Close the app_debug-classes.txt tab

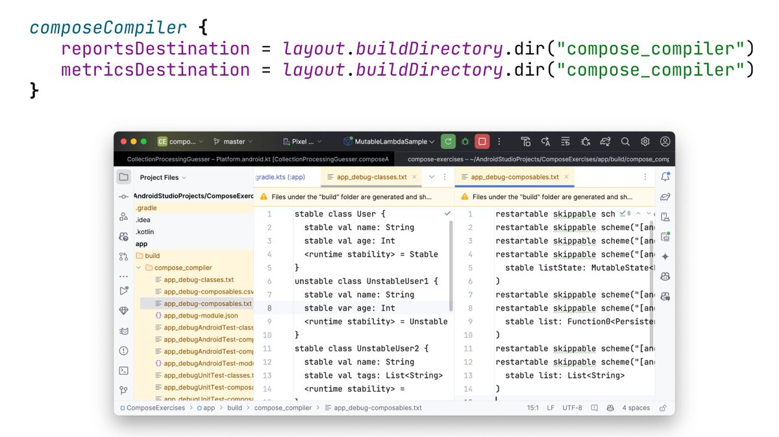click(x=414, y=177)
